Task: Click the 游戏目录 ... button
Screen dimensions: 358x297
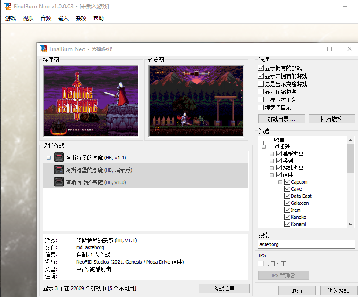Action: coord(281,119)
